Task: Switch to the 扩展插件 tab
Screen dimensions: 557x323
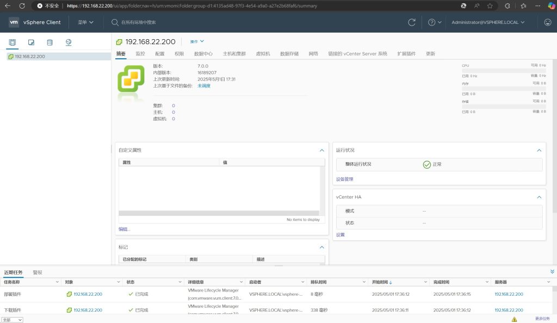Action: pos(406,54)
